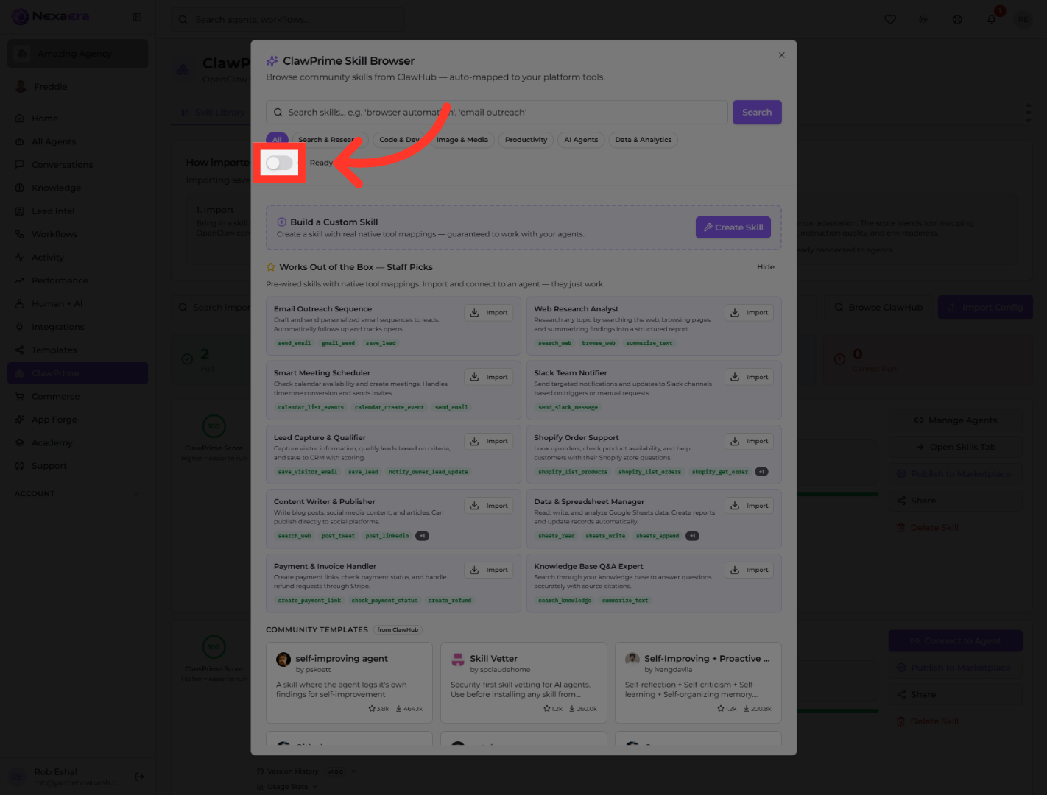Click the skills search field in the dialog
This screenshot has width=1047, height=795.
[x=497, y=113]
